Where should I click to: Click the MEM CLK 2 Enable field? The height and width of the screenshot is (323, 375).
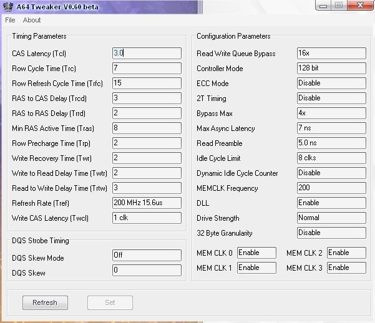click(346, 253)
